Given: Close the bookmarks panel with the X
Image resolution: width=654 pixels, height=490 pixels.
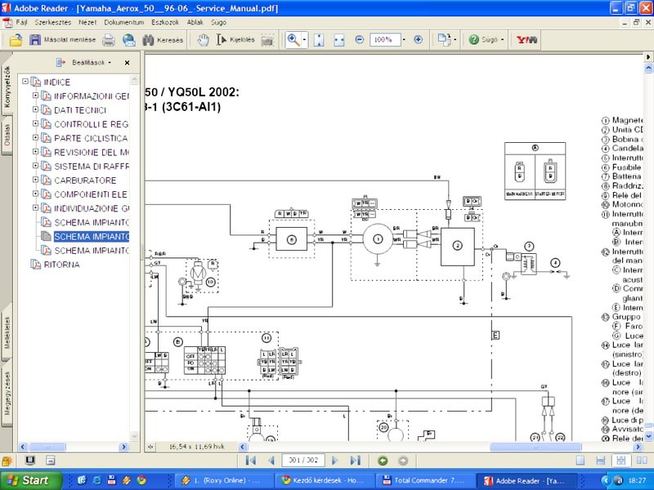Looking at the screenshot, I should pos(127,63).
